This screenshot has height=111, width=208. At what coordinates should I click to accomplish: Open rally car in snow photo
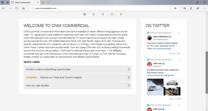click(155, 87)
